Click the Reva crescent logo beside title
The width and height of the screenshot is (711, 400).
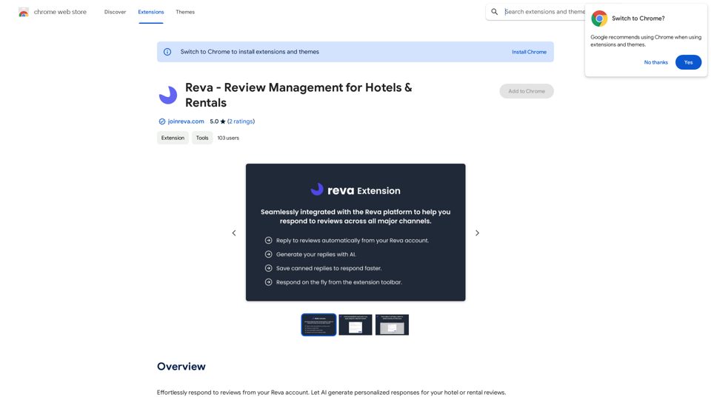click(x=168, y=96)
